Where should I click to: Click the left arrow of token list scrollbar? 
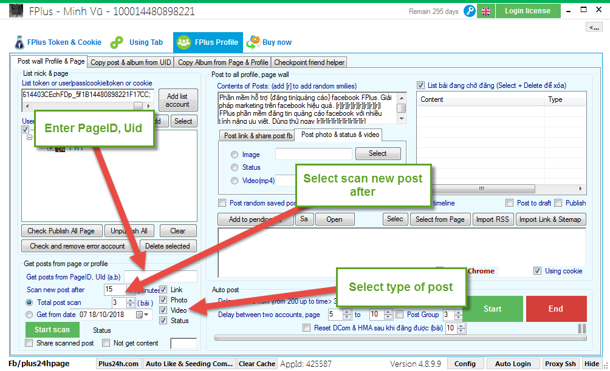click(x=27, y=106)
